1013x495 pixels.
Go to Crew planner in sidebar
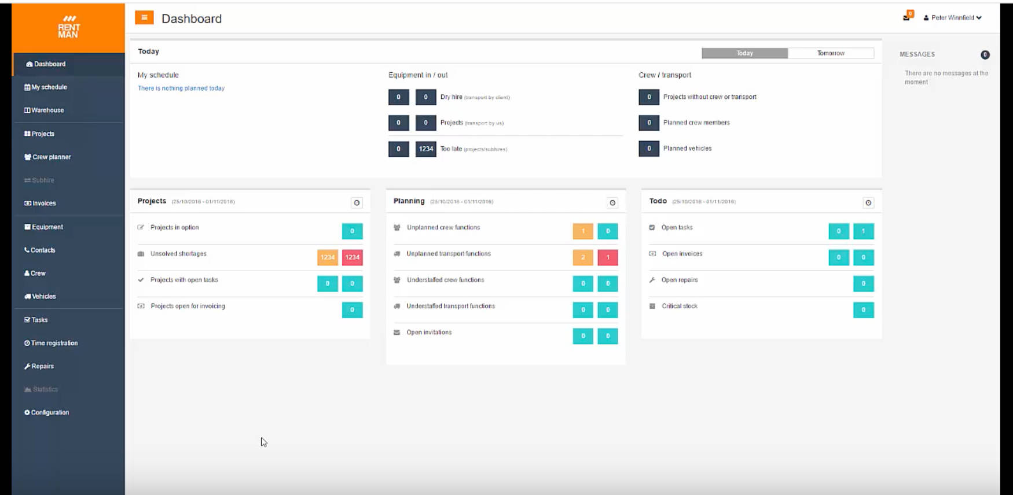tap(51, 157)
